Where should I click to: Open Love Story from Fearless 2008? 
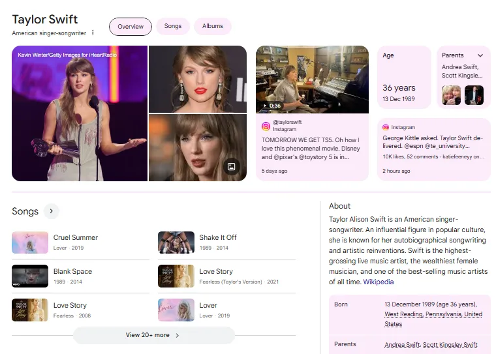tap(80, 310)
